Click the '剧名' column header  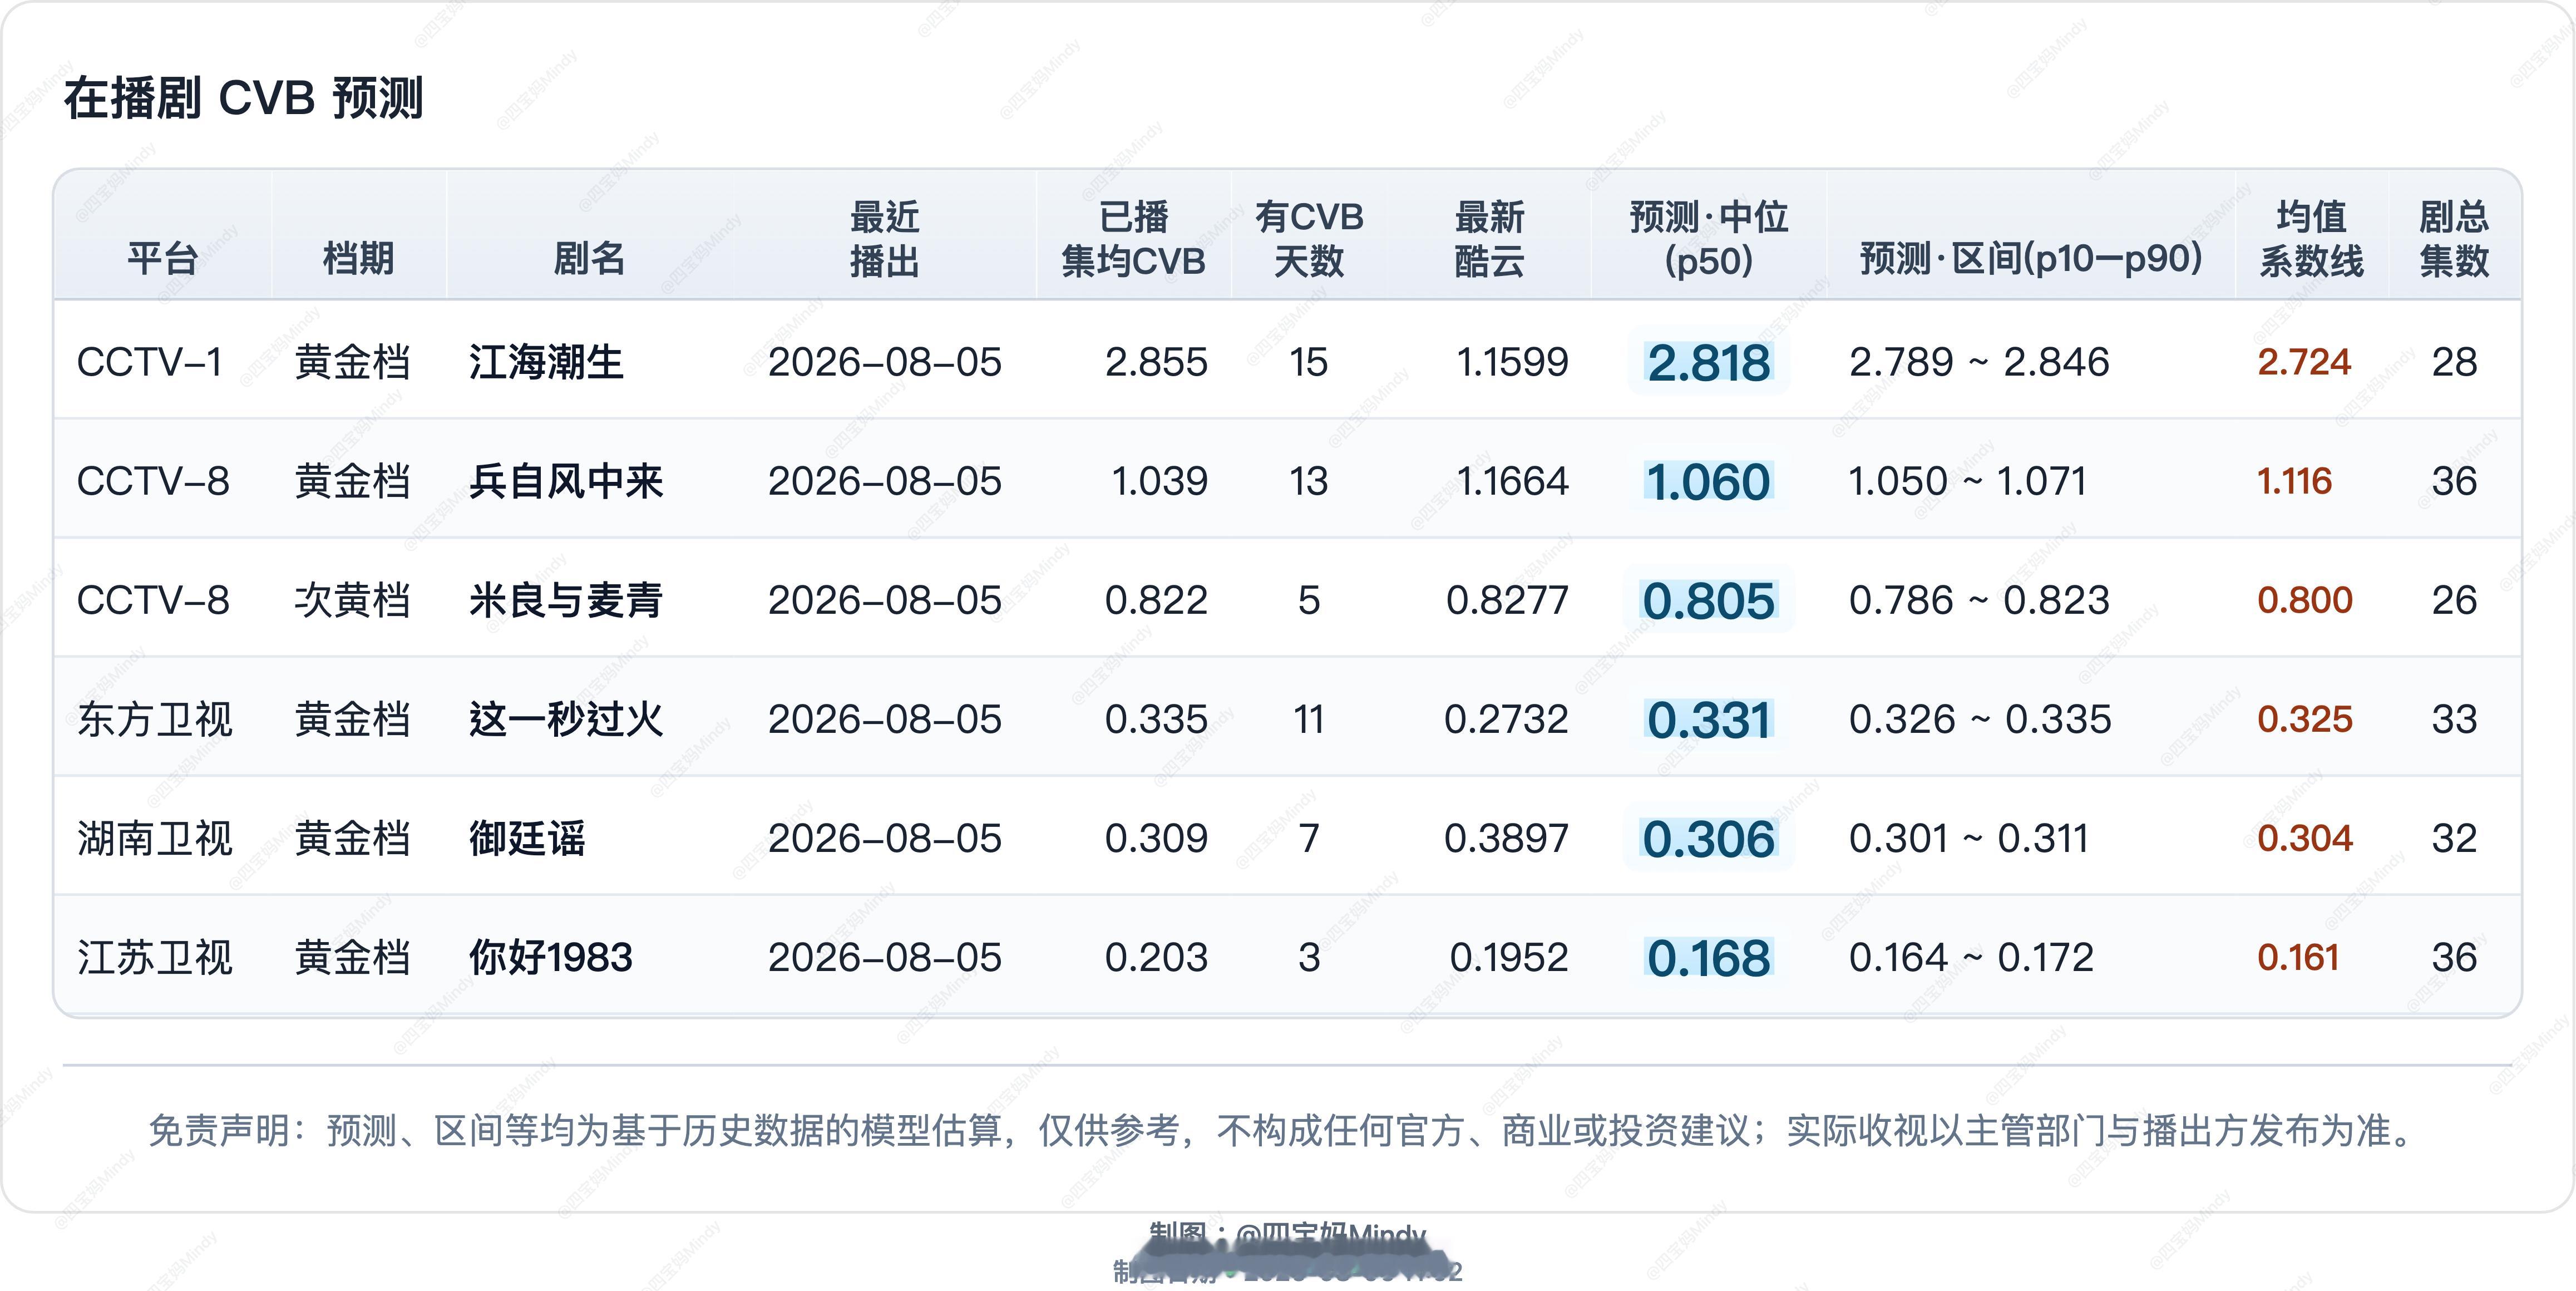[x=589, y=259]
